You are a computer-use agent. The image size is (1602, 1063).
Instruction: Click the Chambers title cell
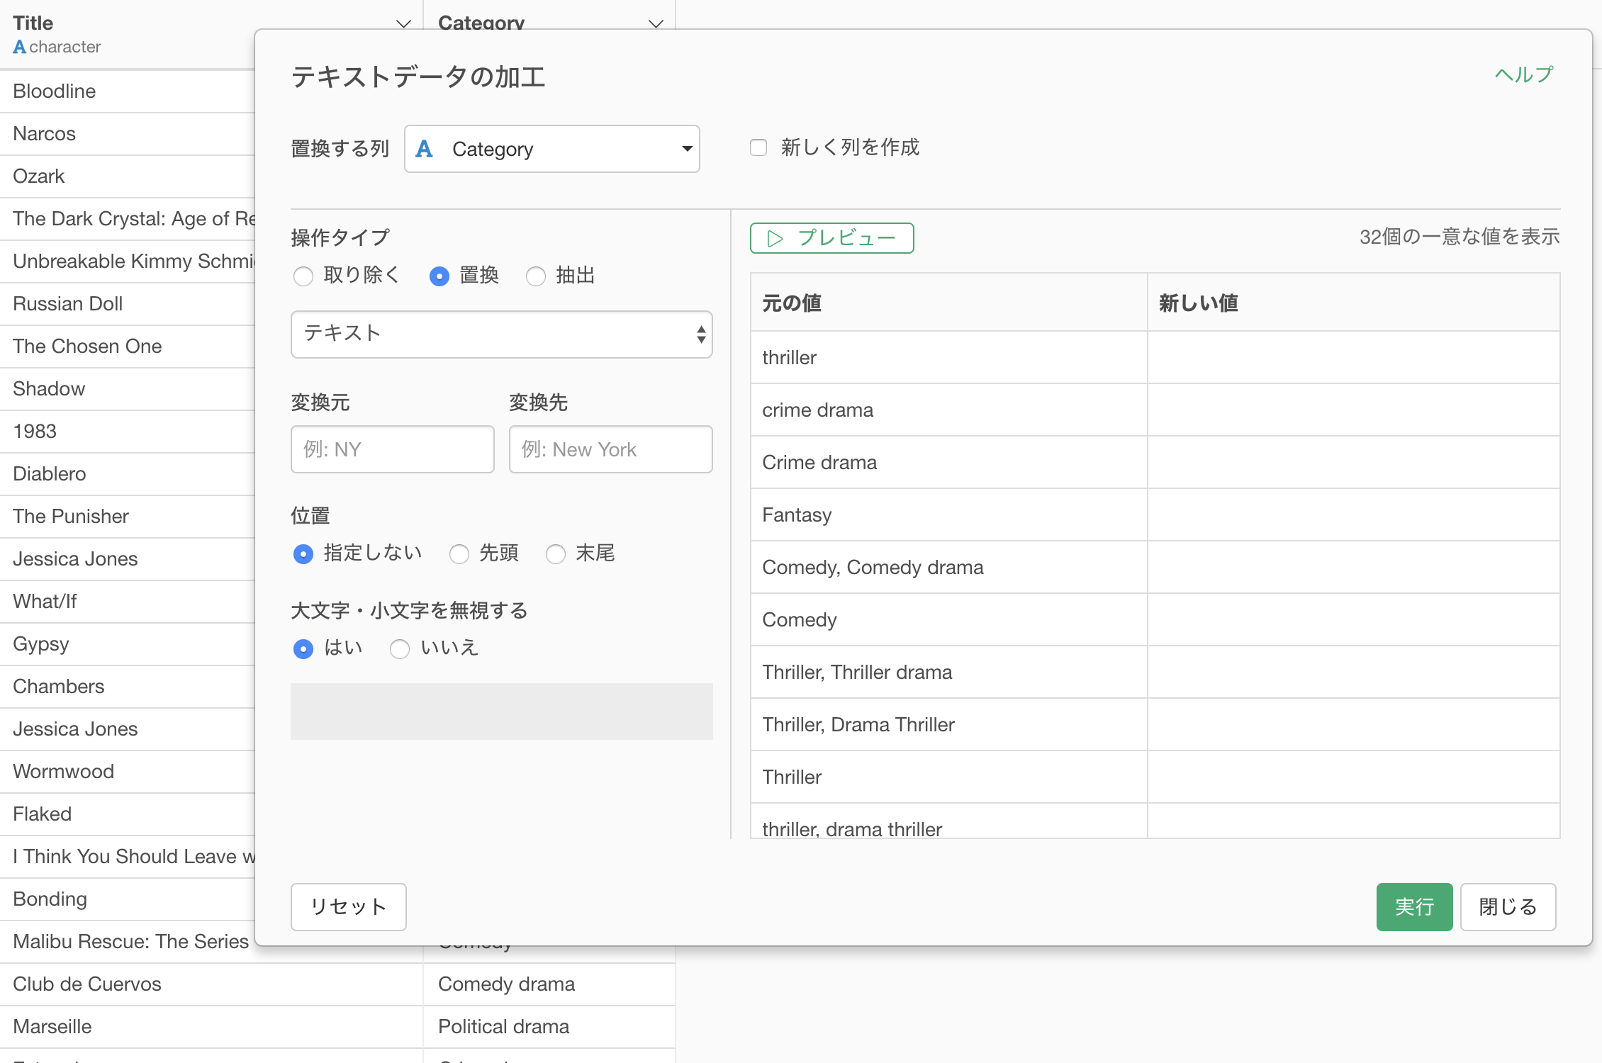click(128, 687)
